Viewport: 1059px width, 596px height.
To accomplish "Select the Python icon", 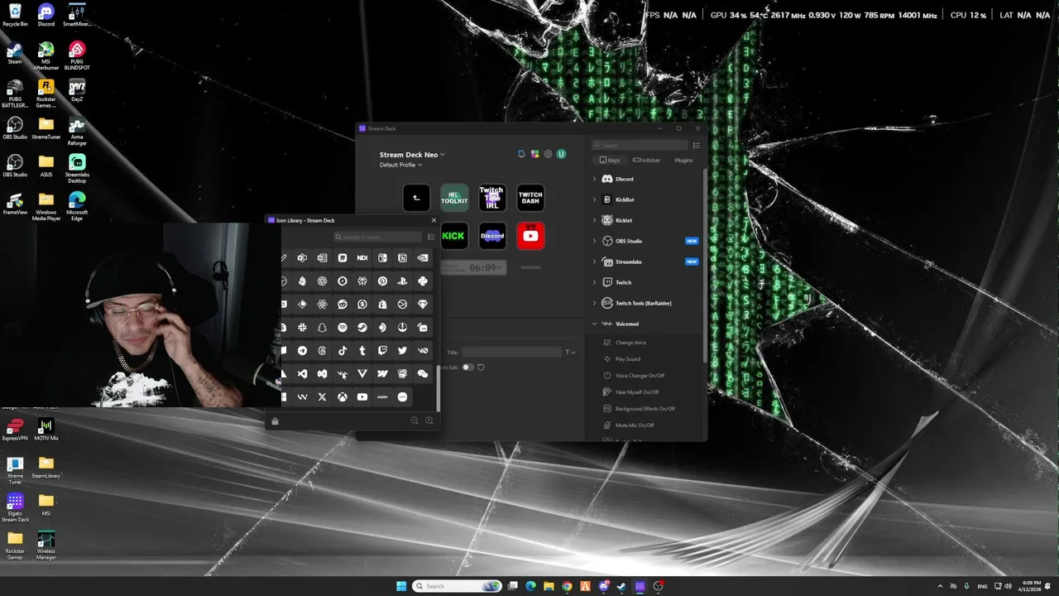I will click(x=423, y=281).
